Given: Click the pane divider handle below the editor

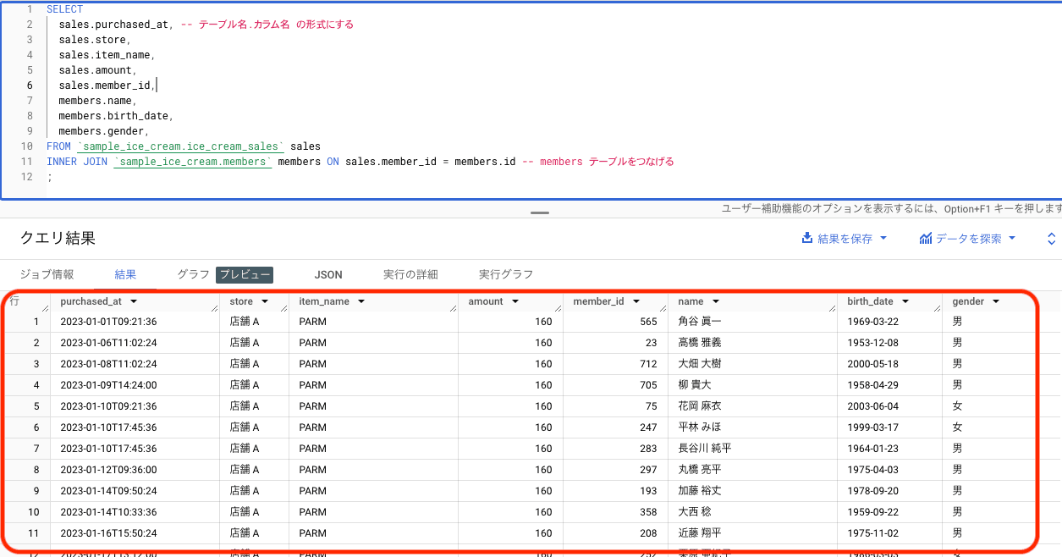Looking at the screenshot, I should [x=540, y=212].
